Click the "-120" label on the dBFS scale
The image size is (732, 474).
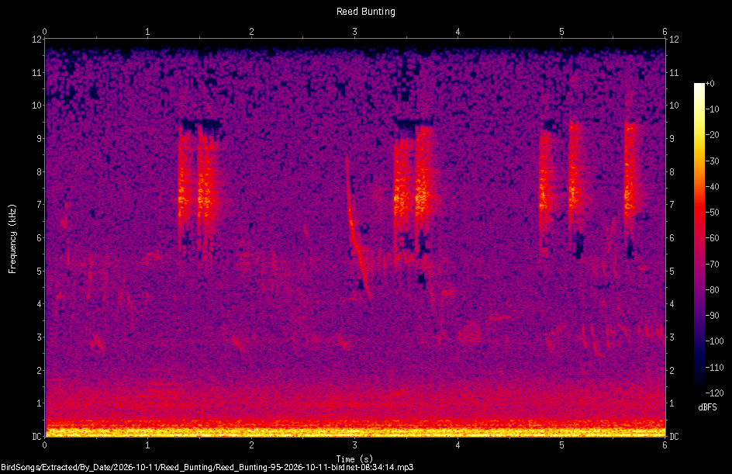[x=714, y=393]
